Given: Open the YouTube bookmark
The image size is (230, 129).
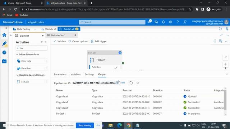Looking at the screenshot, I should (22, 15).
